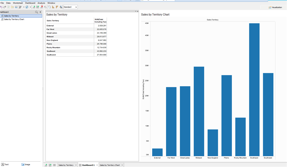
Task: Select Sales by Territory Chart in sheet list
Action: pyautogui.click(x=14, y=19)
